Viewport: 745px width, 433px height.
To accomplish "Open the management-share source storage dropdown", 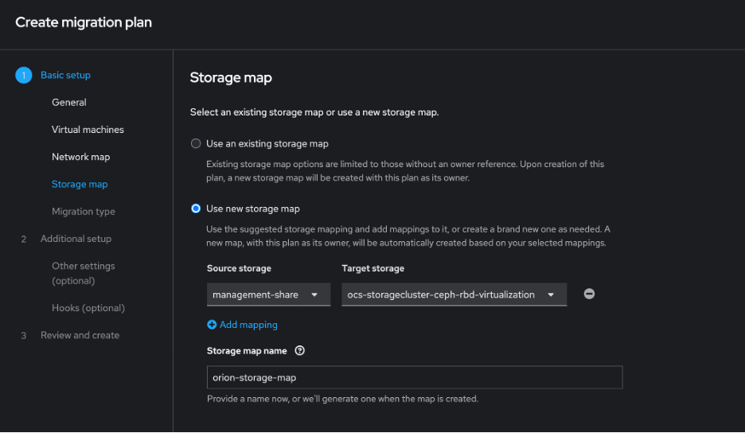I will point(268,295).
